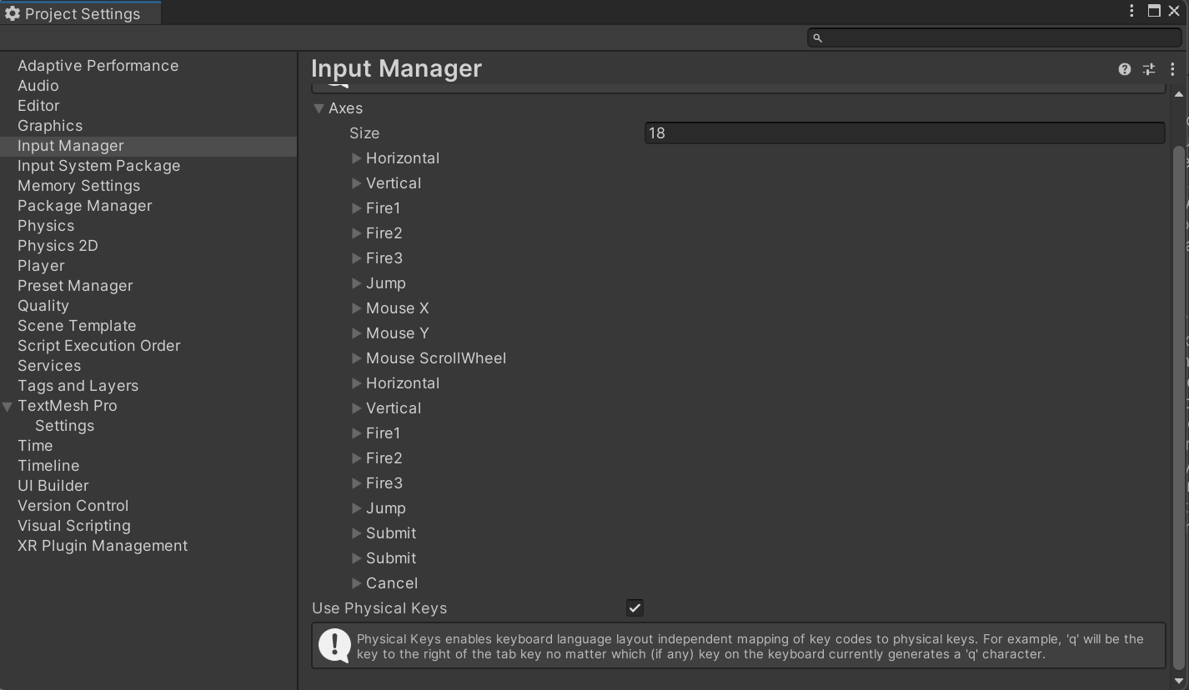Expand the first Fire1 axis
Viewport: 1189px width, 690px height.
click(356, 208)
